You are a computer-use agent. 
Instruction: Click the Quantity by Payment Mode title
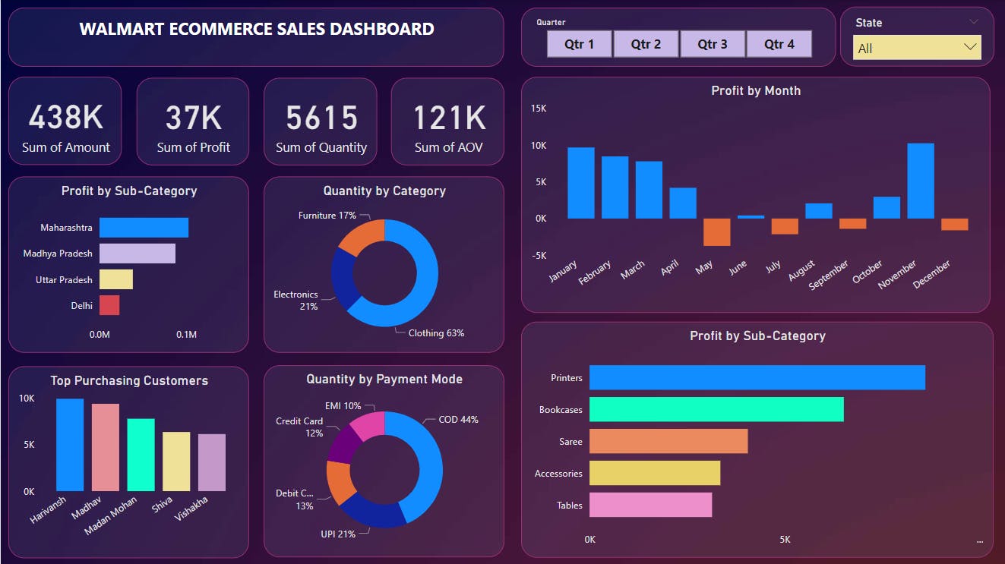(x=384, y=379)
